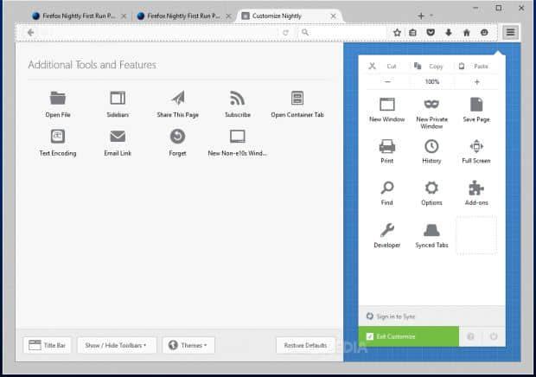The image size is (536, 377).
Task: Select the Open Container Tab icon
Action: pos(297,98)
